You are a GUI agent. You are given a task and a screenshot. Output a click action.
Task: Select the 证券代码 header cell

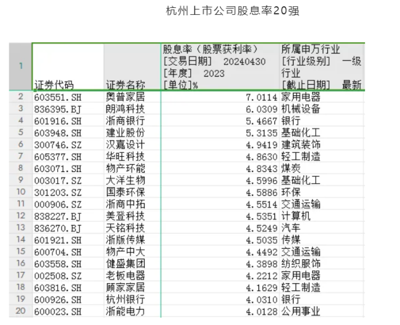click(x=68, y=67)
